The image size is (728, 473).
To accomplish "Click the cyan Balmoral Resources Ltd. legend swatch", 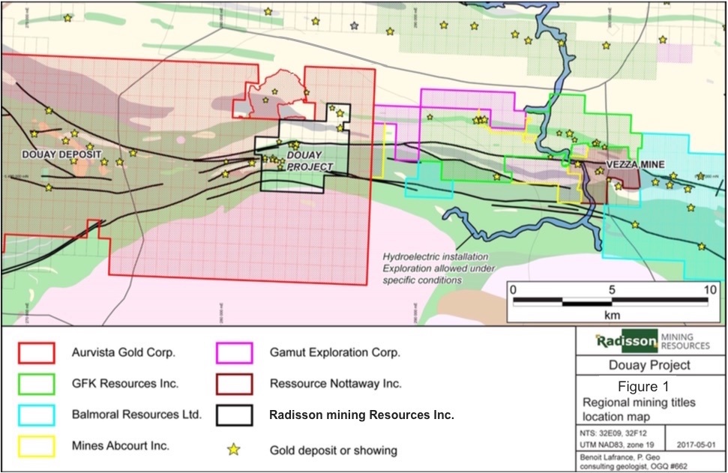I will (37, 415).
